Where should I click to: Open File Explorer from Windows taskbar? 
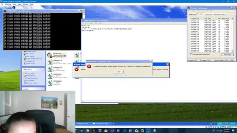point(88,130)
